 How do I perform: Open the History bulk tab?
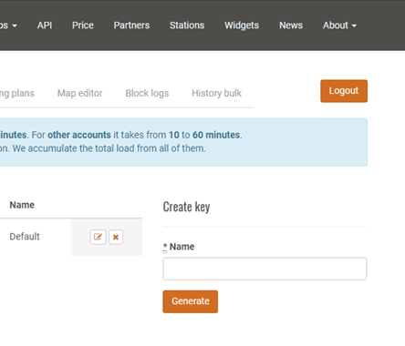[216, 93]
